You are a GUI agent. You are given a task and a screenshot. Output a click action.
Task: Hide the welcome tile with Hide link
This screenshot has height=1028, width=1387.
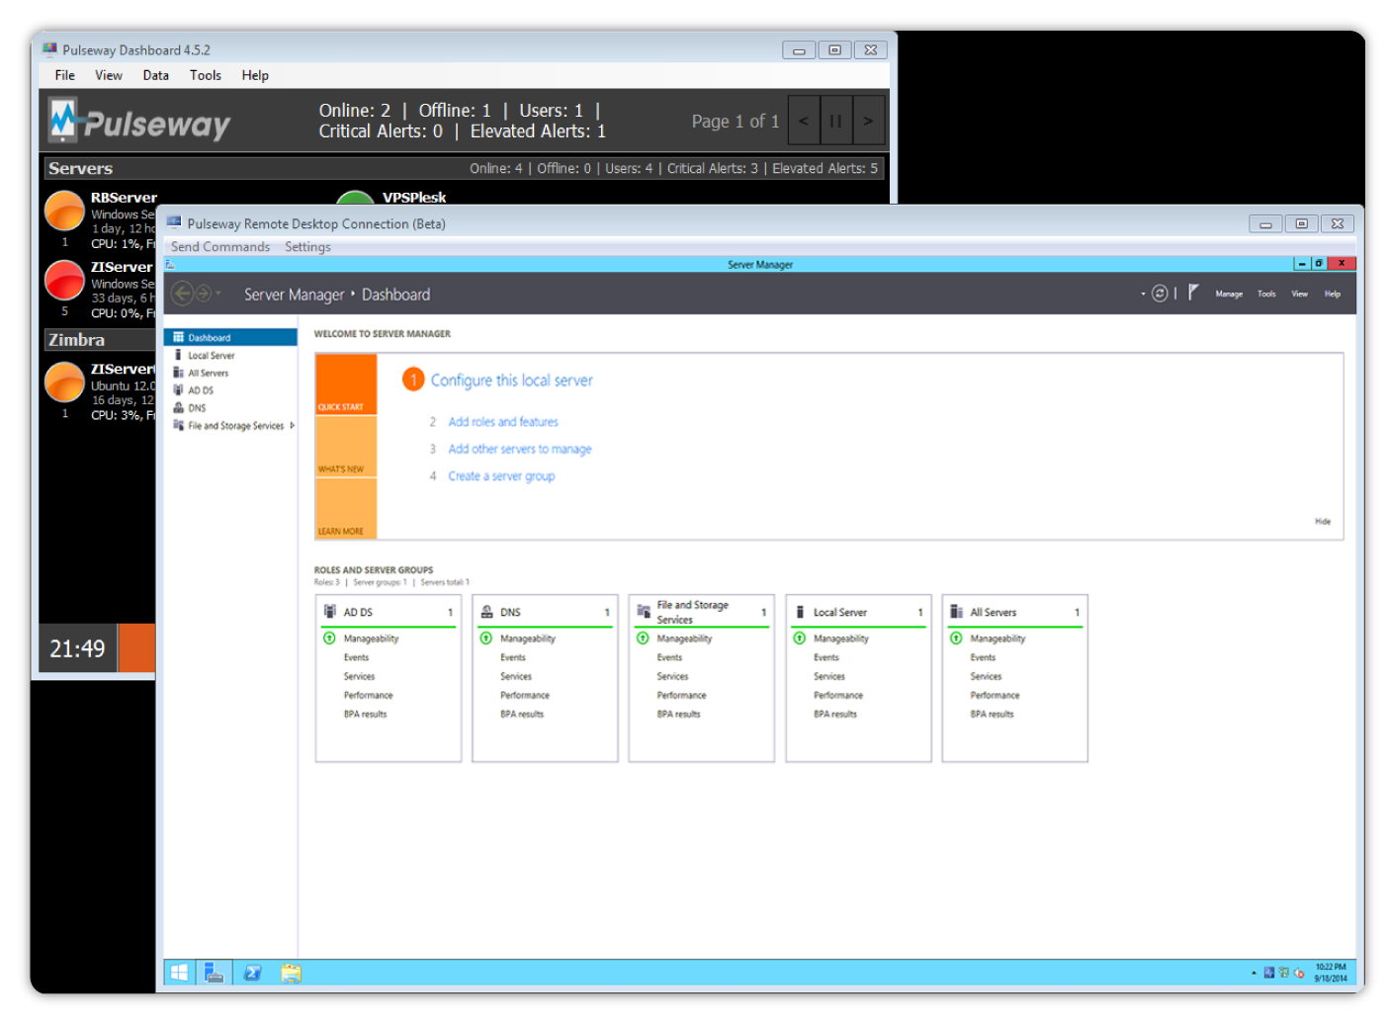tap(1323, 521)
